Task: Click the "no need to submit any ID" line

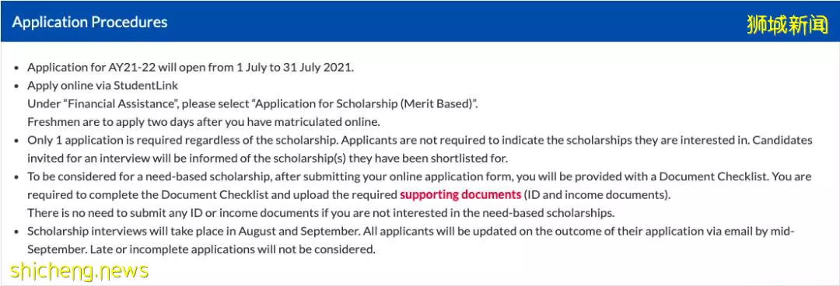Action: (x=321, y=213)
